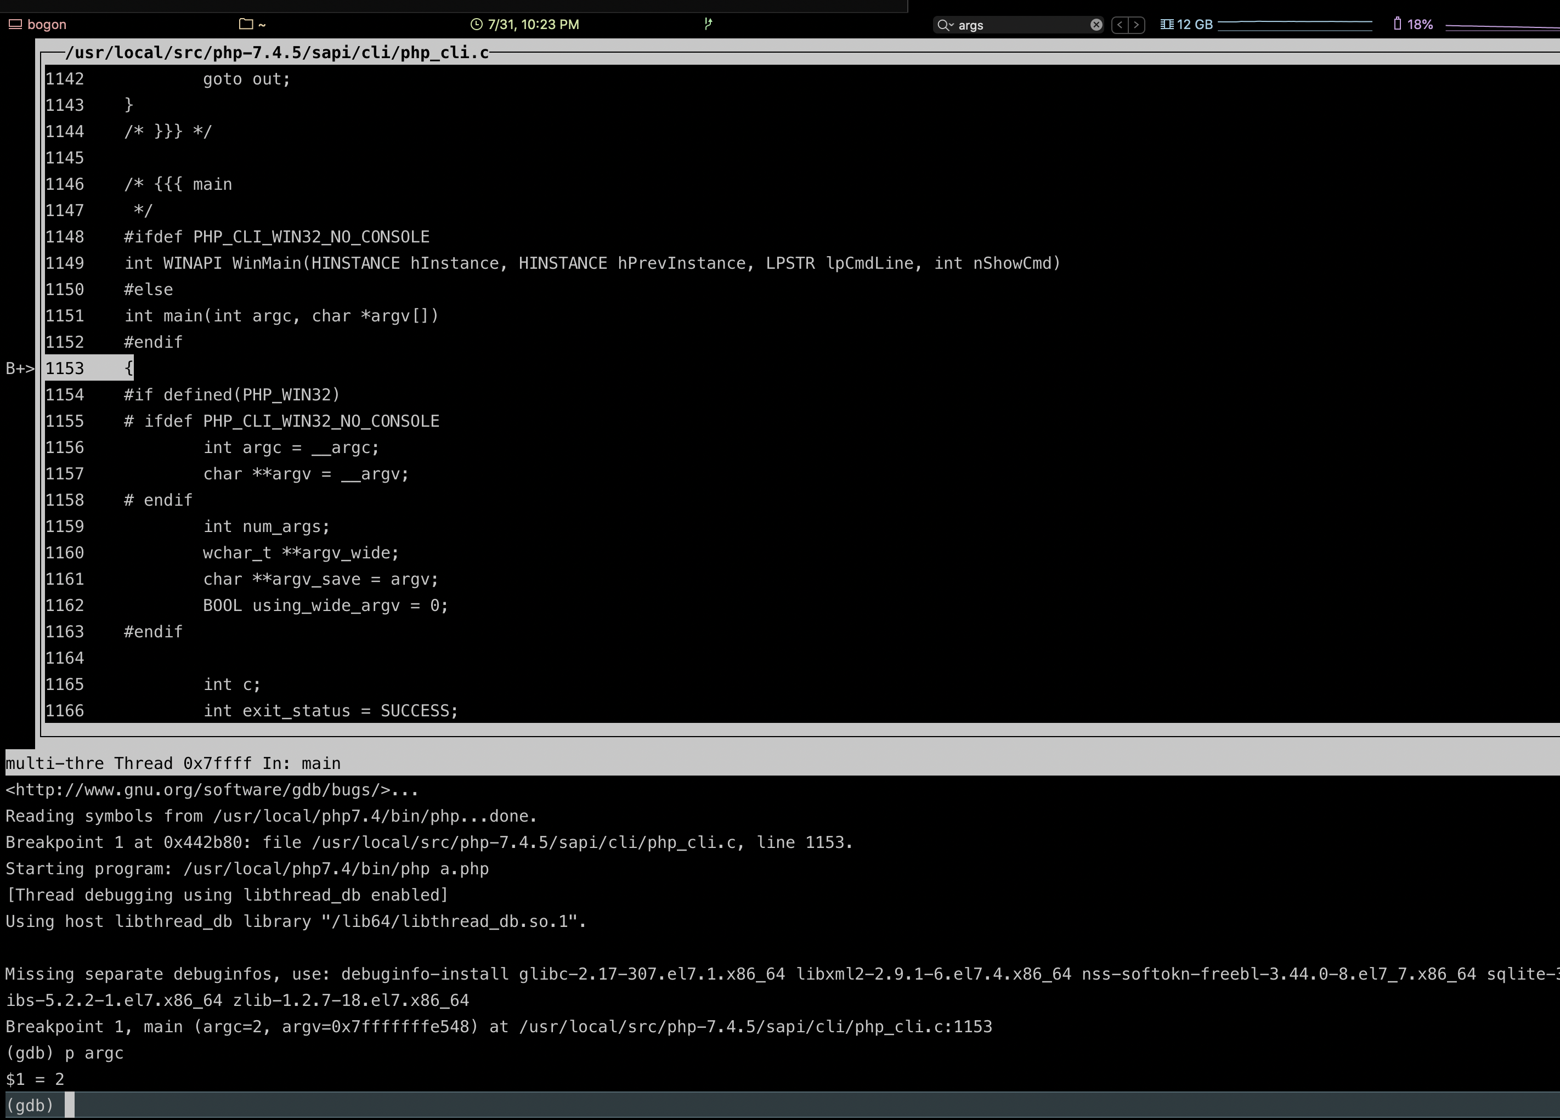The width and height of the screenshot is (1560, 1120).
Task: Click 'int main(int argc, char *argv[])' line
Action: (x=281, y=316)
